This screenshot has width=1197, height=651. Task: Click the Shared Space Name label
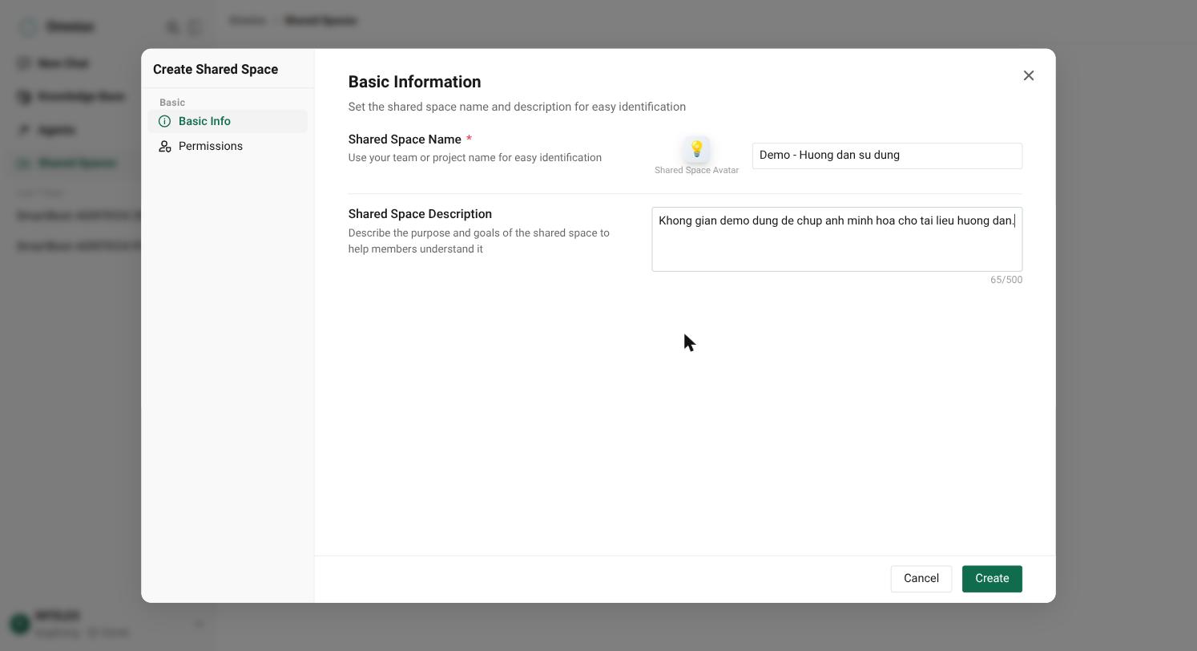point(405,139)
